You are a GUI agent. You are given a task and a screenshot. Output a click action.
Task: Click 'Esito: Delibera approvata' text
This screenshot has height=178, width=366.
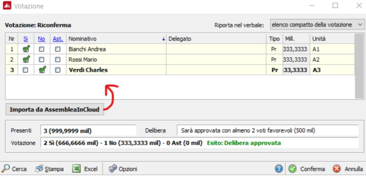pyautogui.click(x=244, y=143)
